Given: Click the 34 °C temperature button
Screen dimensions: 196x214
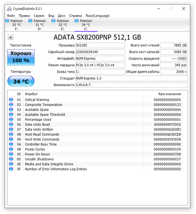Looking at the screenshot, I should pos(21,81).
